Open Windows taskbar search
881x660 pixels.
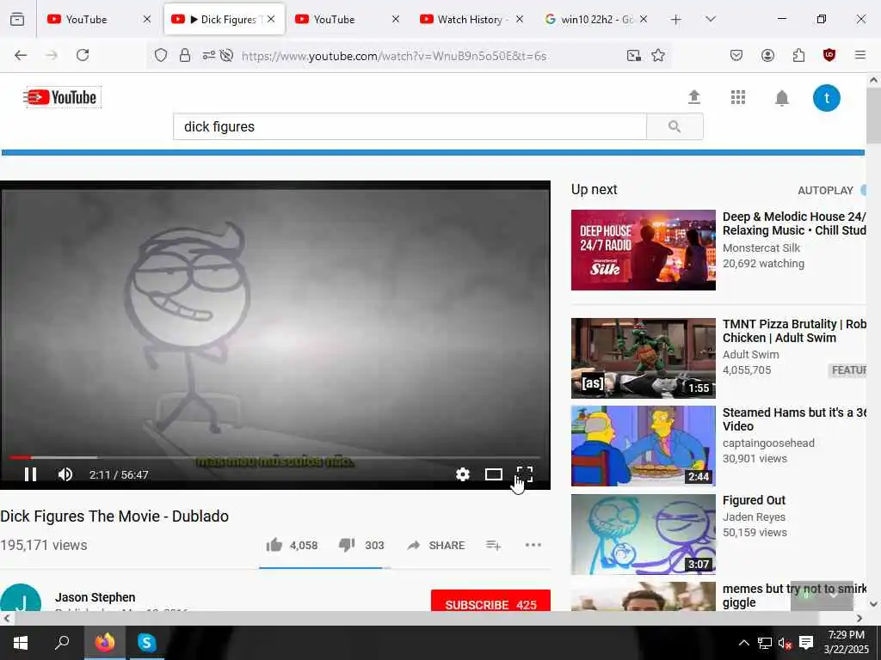[x=62, y=643]
